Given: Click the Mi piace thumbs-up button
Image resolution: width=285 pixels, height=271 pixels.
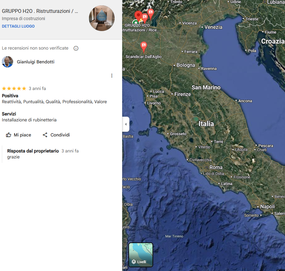Looking at the screenshot, I should click(x=18, y=135).
